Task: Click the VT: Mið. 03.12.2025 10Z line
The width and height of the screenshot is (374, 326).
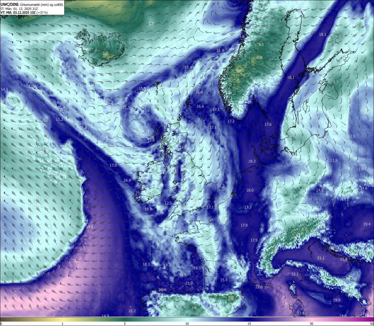Action: click(x=24, y=13)
